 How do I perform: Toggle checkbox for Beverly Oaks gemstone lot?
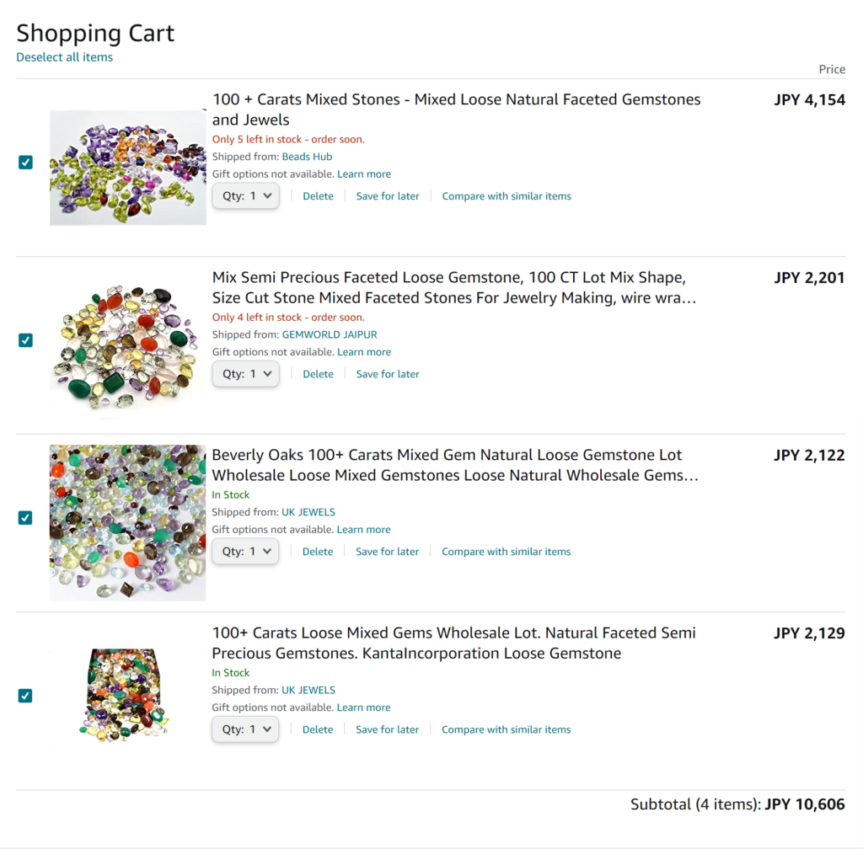pos(25,518)
